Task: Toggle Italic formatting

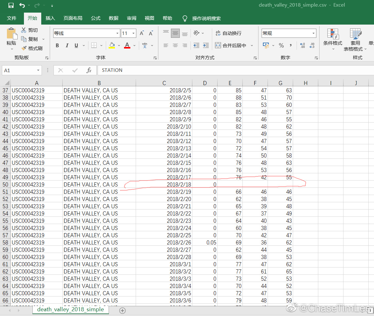Action: (x=67, y=45)
